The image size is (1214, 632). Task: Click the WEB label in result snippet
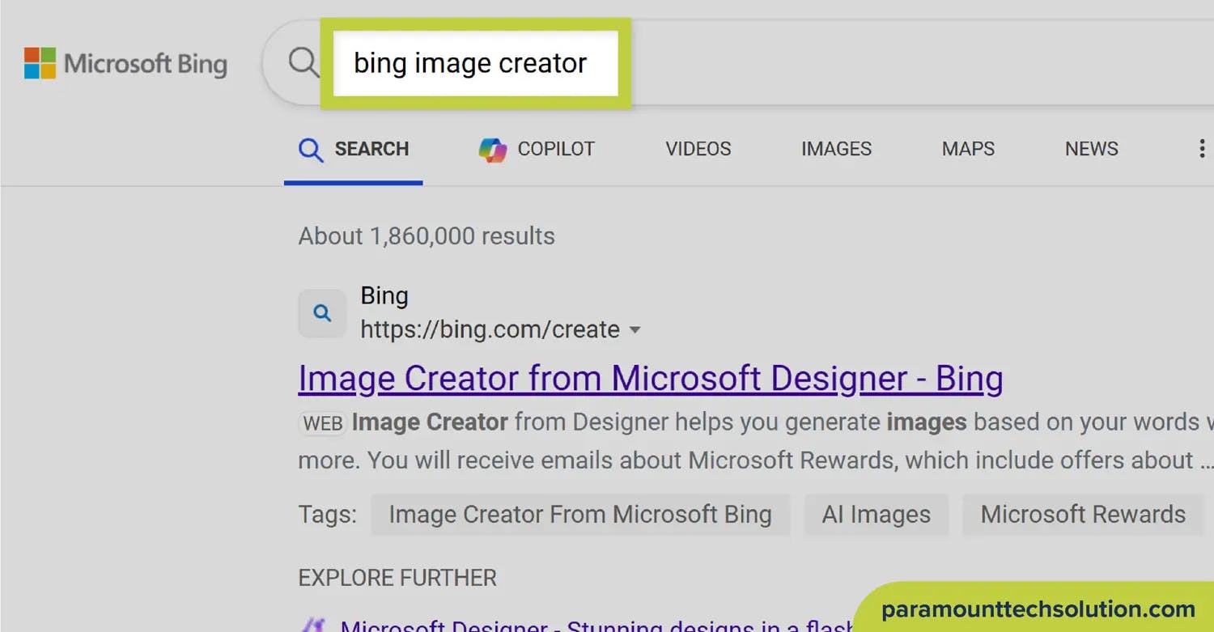[x=323, y=422]
